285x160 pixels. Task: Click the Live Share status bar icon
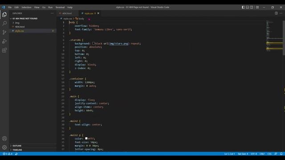(16, 154)
